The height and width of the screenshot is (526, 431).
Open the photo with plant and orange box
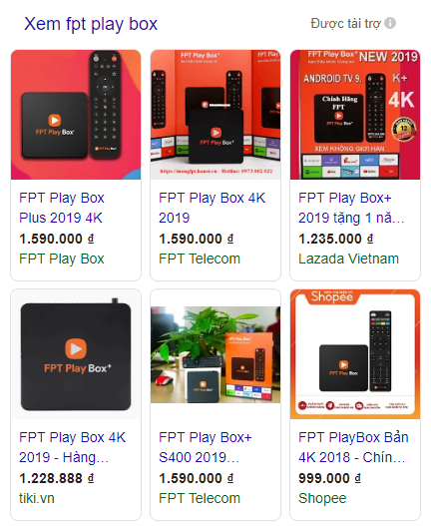click(215, 354)
